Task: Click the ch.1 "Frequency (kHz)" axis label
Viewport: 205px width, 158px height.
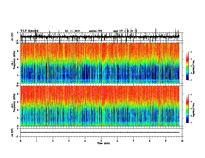Action: 14,60
